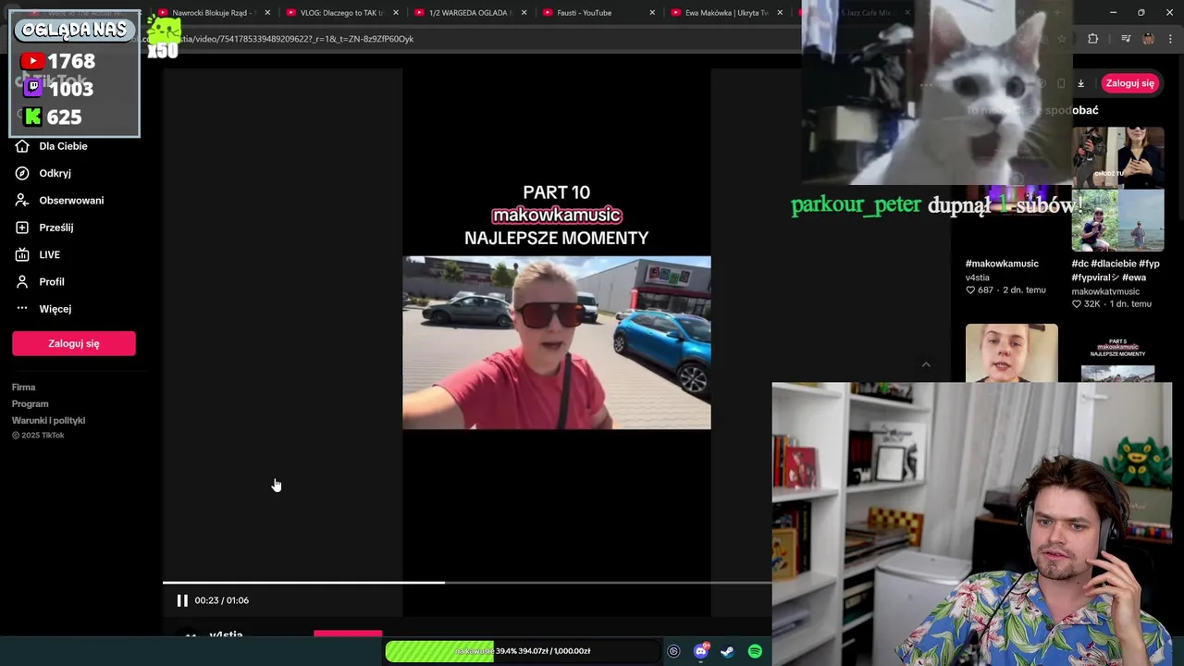Screen dimensions: 1184x666
Task: Expand the Więcej menu
Action: [55, 309]
